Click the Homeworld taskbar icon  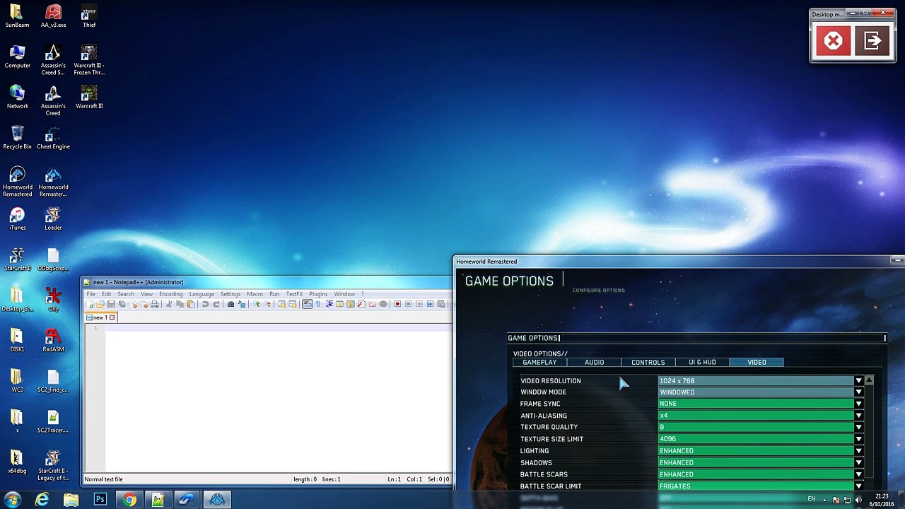(x=217, y=500)
